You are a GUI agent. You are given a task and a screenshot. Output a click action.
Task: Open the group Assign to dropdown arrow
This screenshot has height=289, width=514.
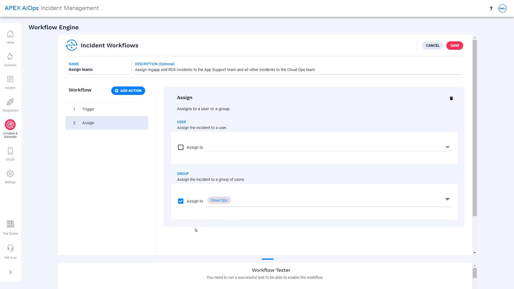coord(447,199)
